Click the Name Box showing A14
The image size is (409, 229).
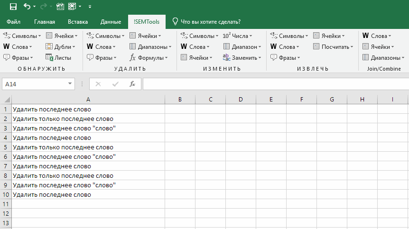(x=35, y=84)
